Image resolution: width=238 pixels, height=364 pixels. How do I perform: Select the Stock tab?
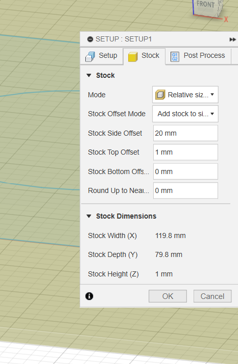(x=144, y=56)
